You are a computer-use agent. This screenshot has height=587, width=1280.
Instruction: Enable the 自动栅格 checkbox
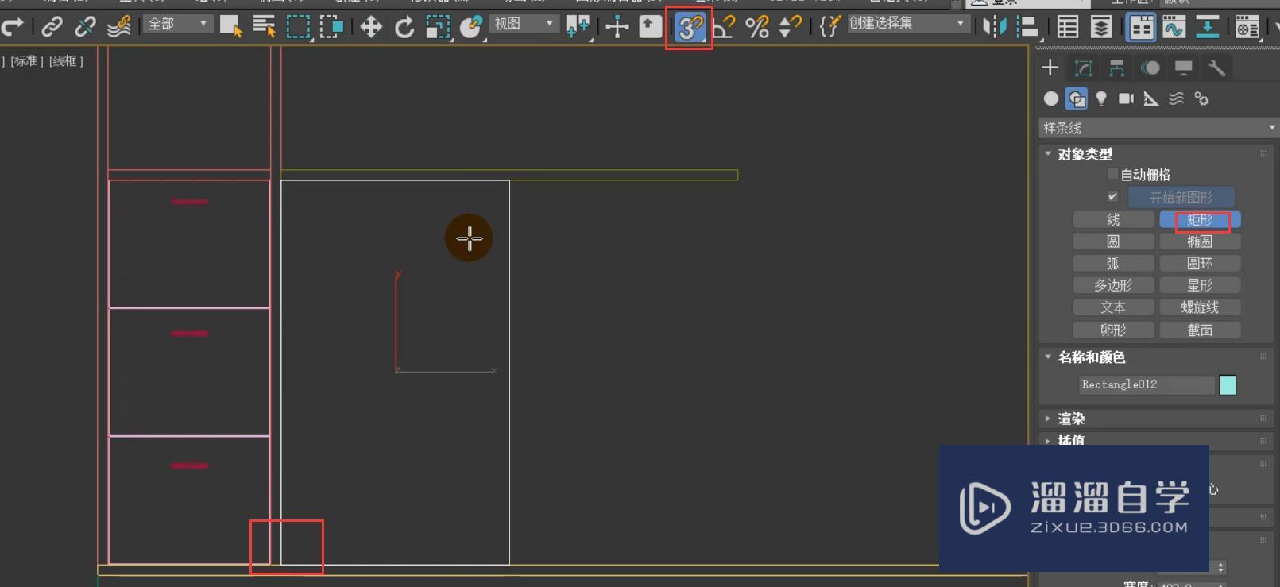point(1112,174)
